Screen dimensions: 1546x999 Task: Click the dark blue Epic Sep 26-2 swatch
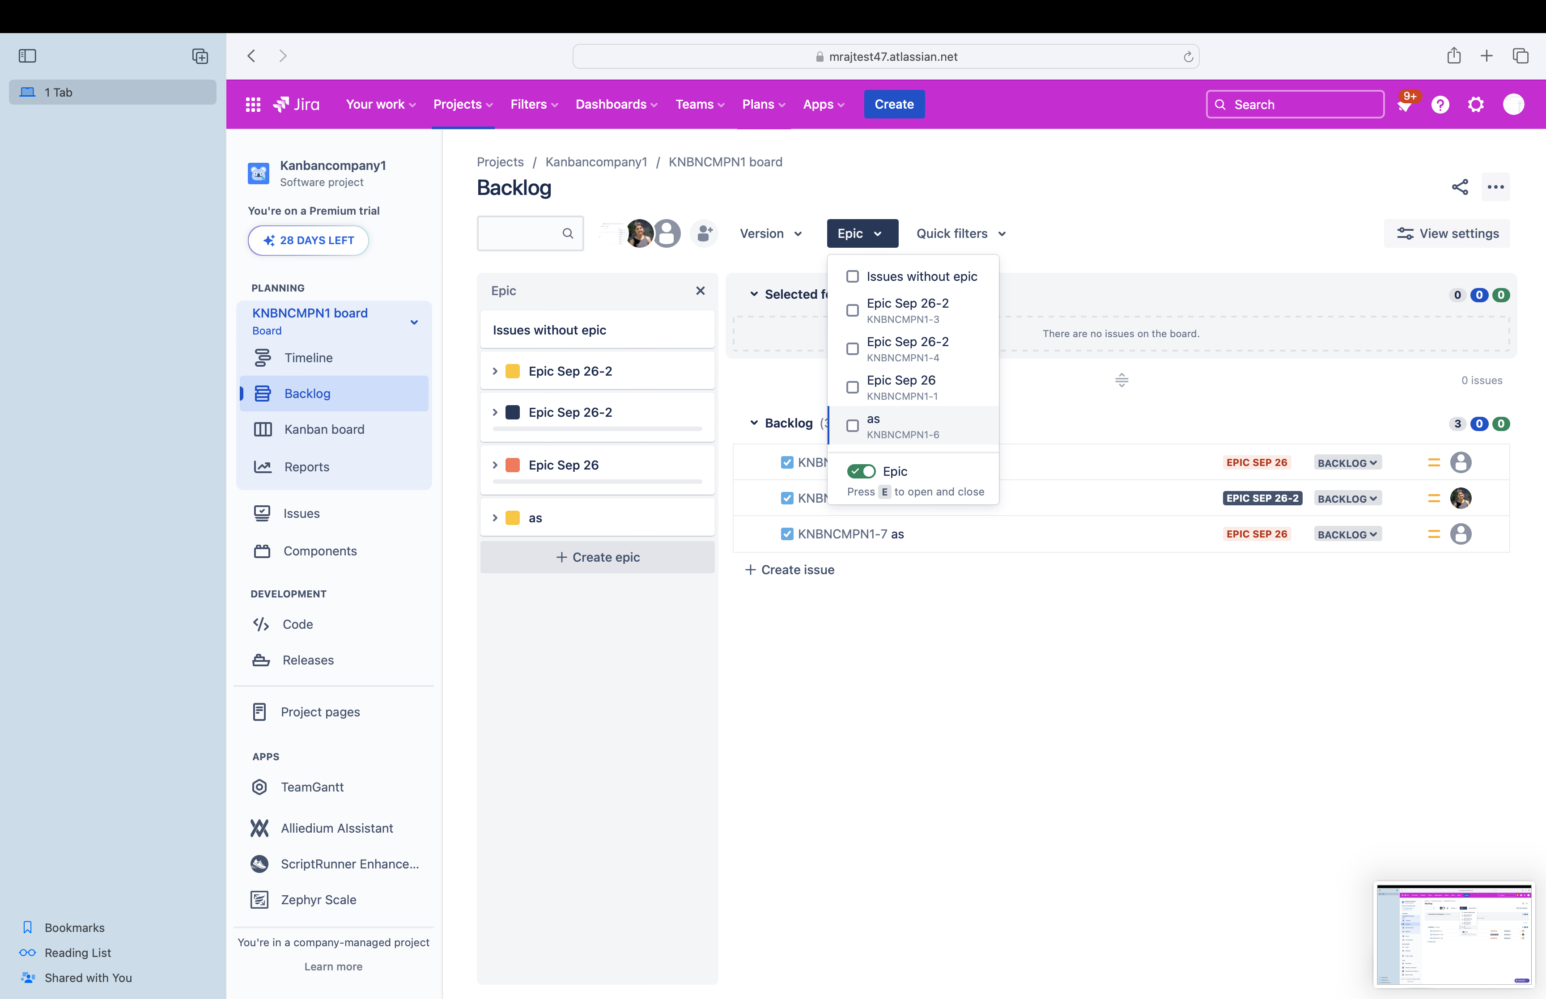(x=513, y=413)
